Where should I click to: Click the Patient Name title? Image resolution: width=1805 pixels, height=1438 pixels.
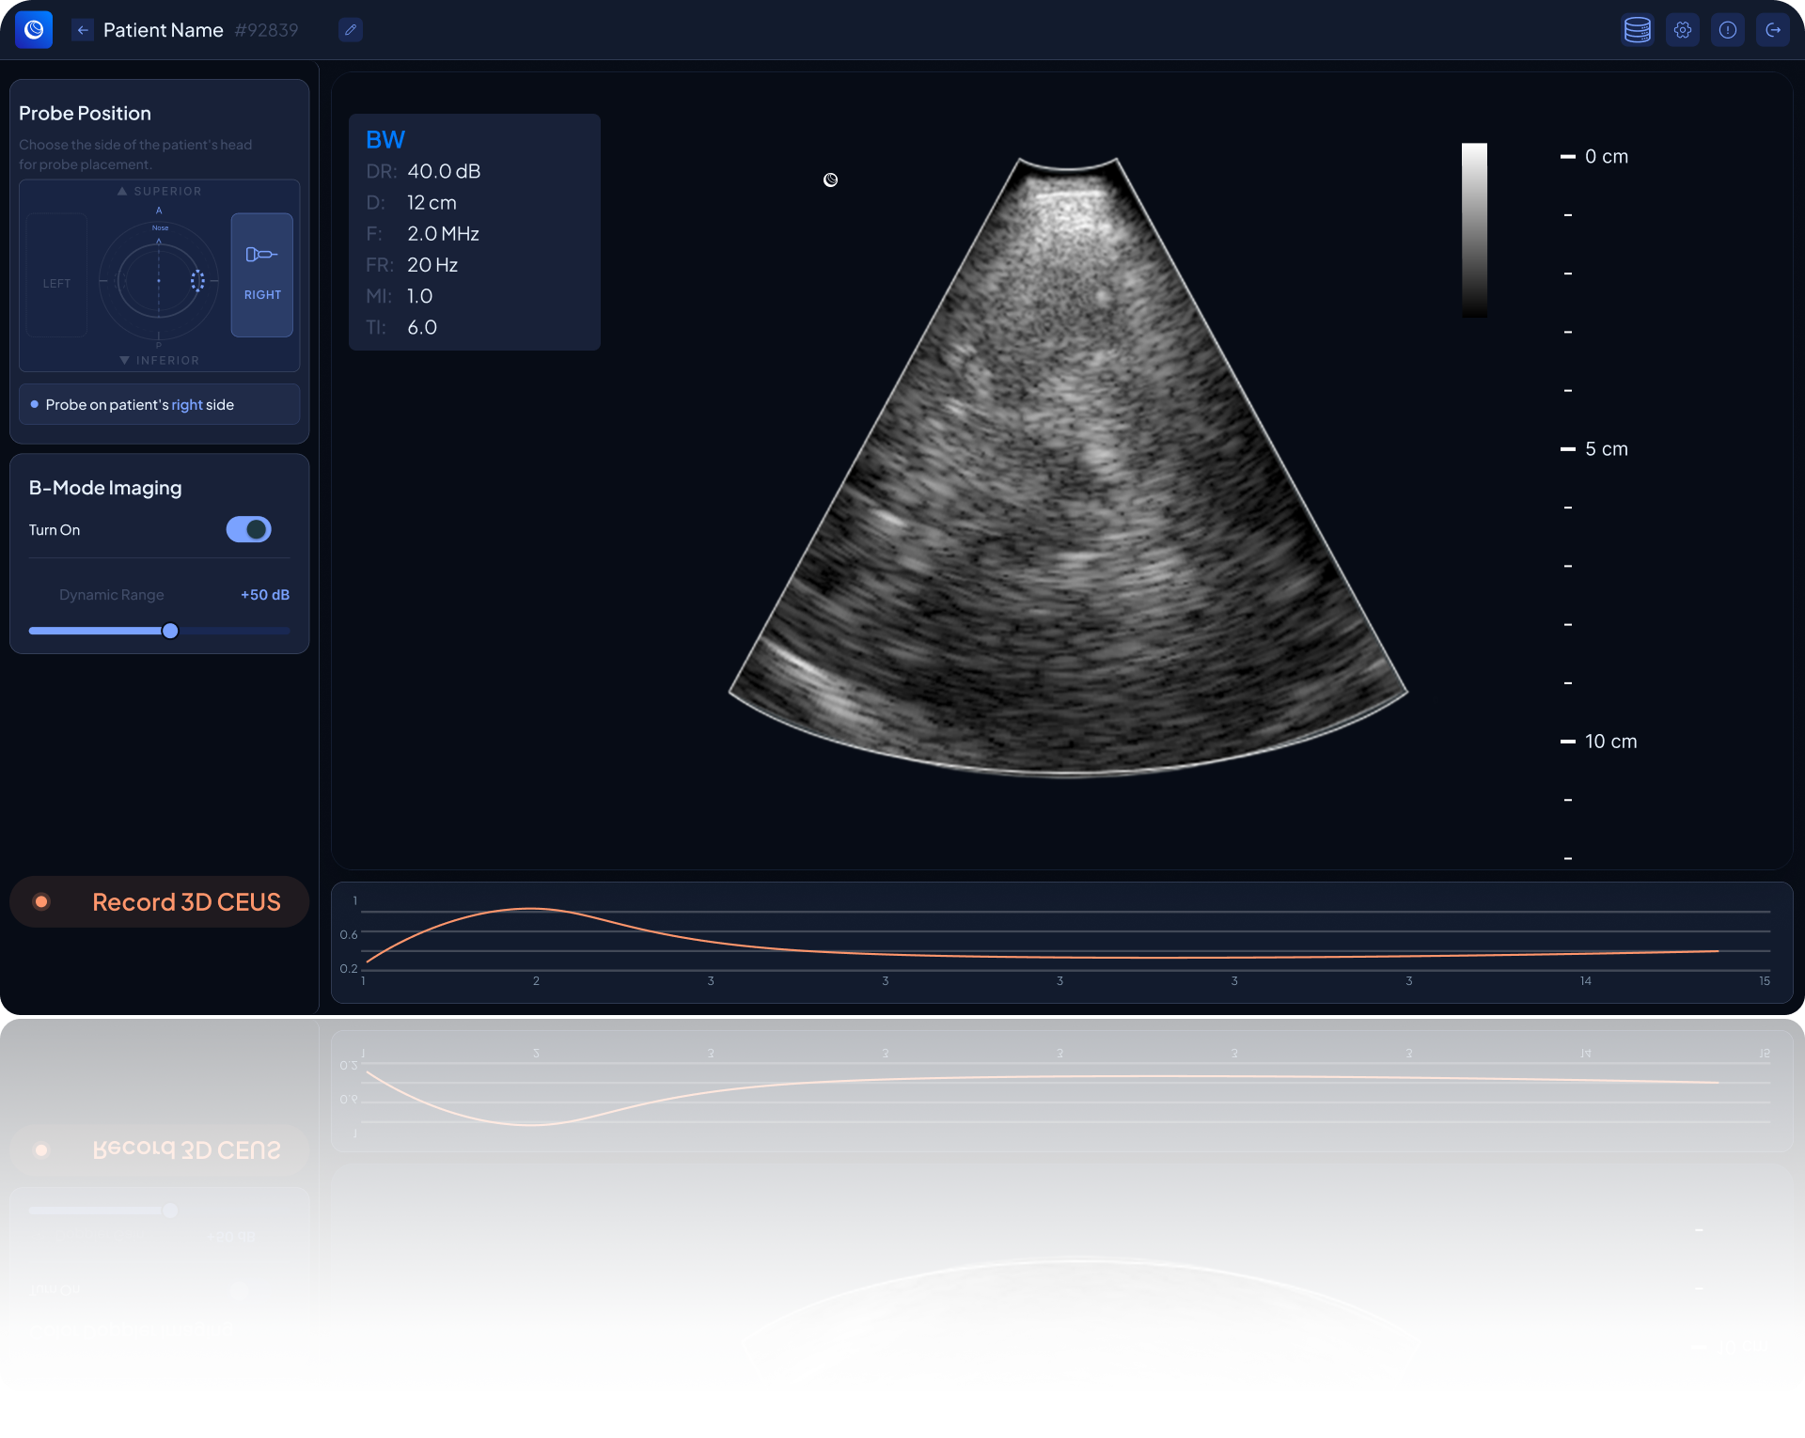coord(163,30)
